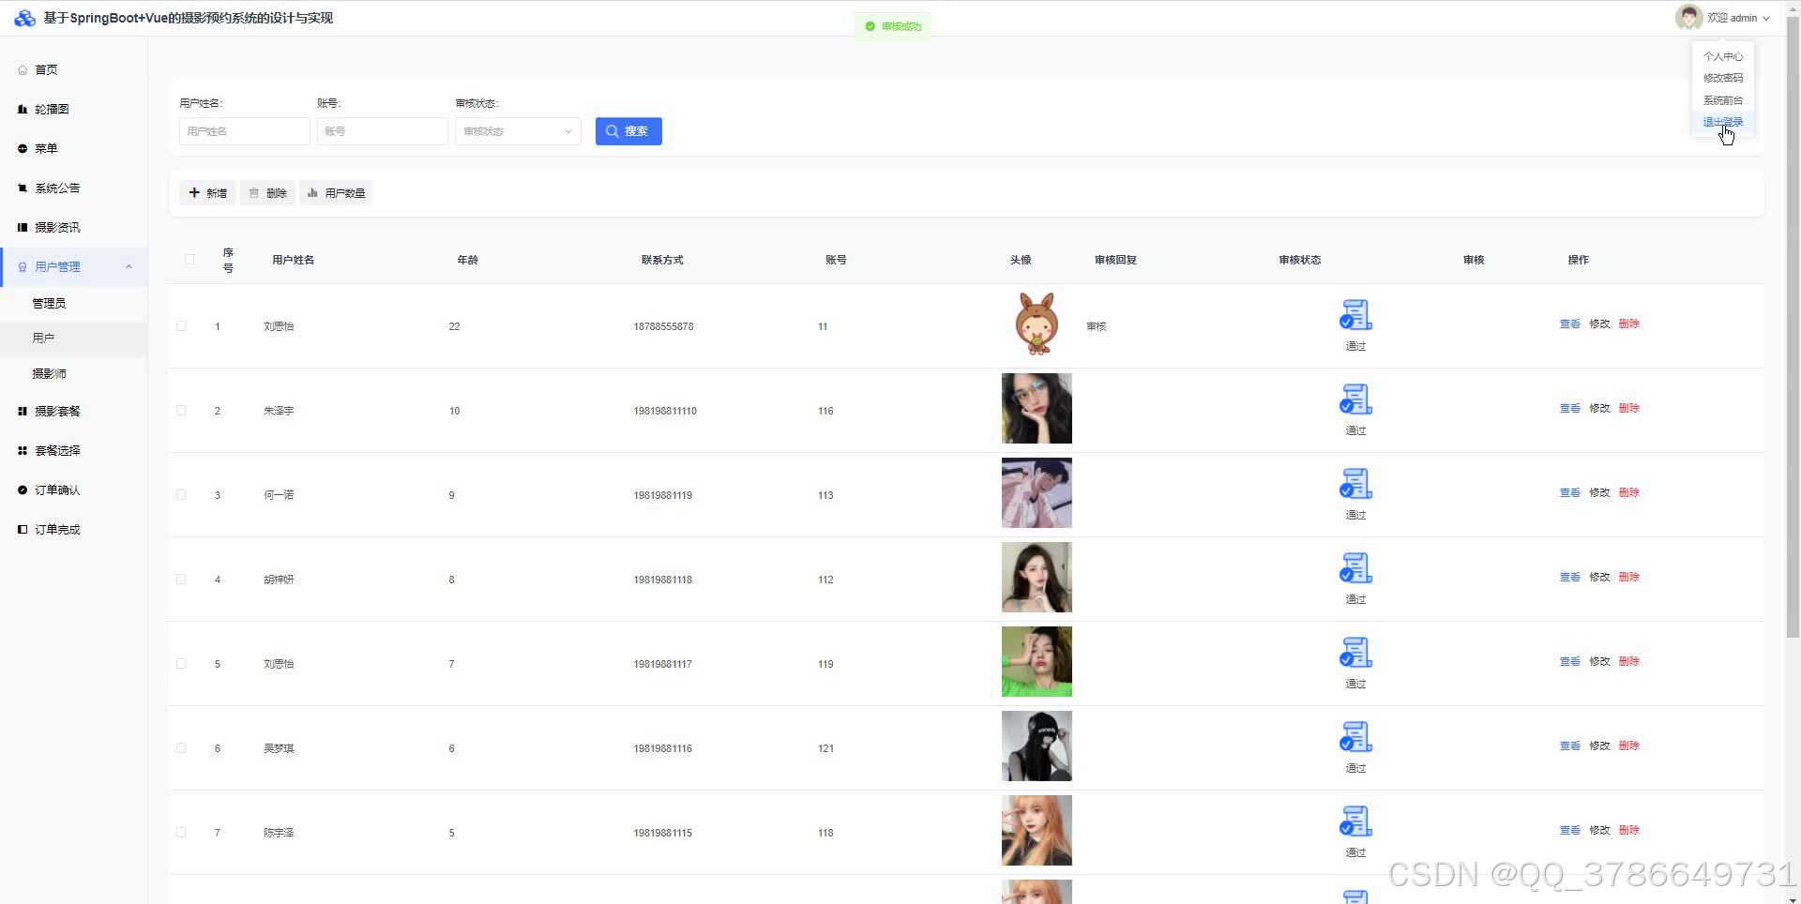Click the 轮播图 sidebar icon

coord(23,110)
